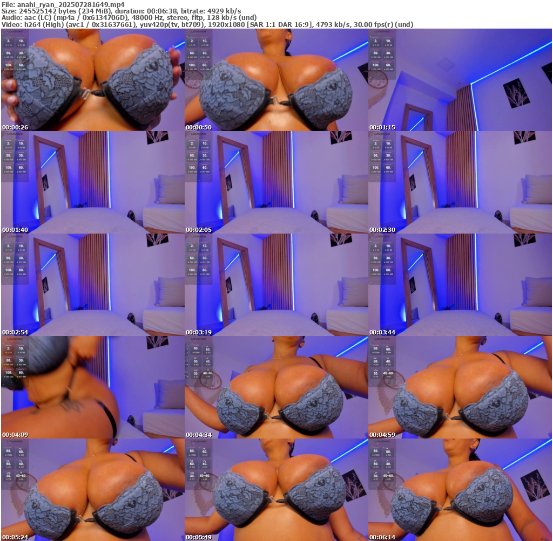The image size is (553, 541).
Task: Click the bitrate text 4929 kb/s
Action: [x=224, y=11]
